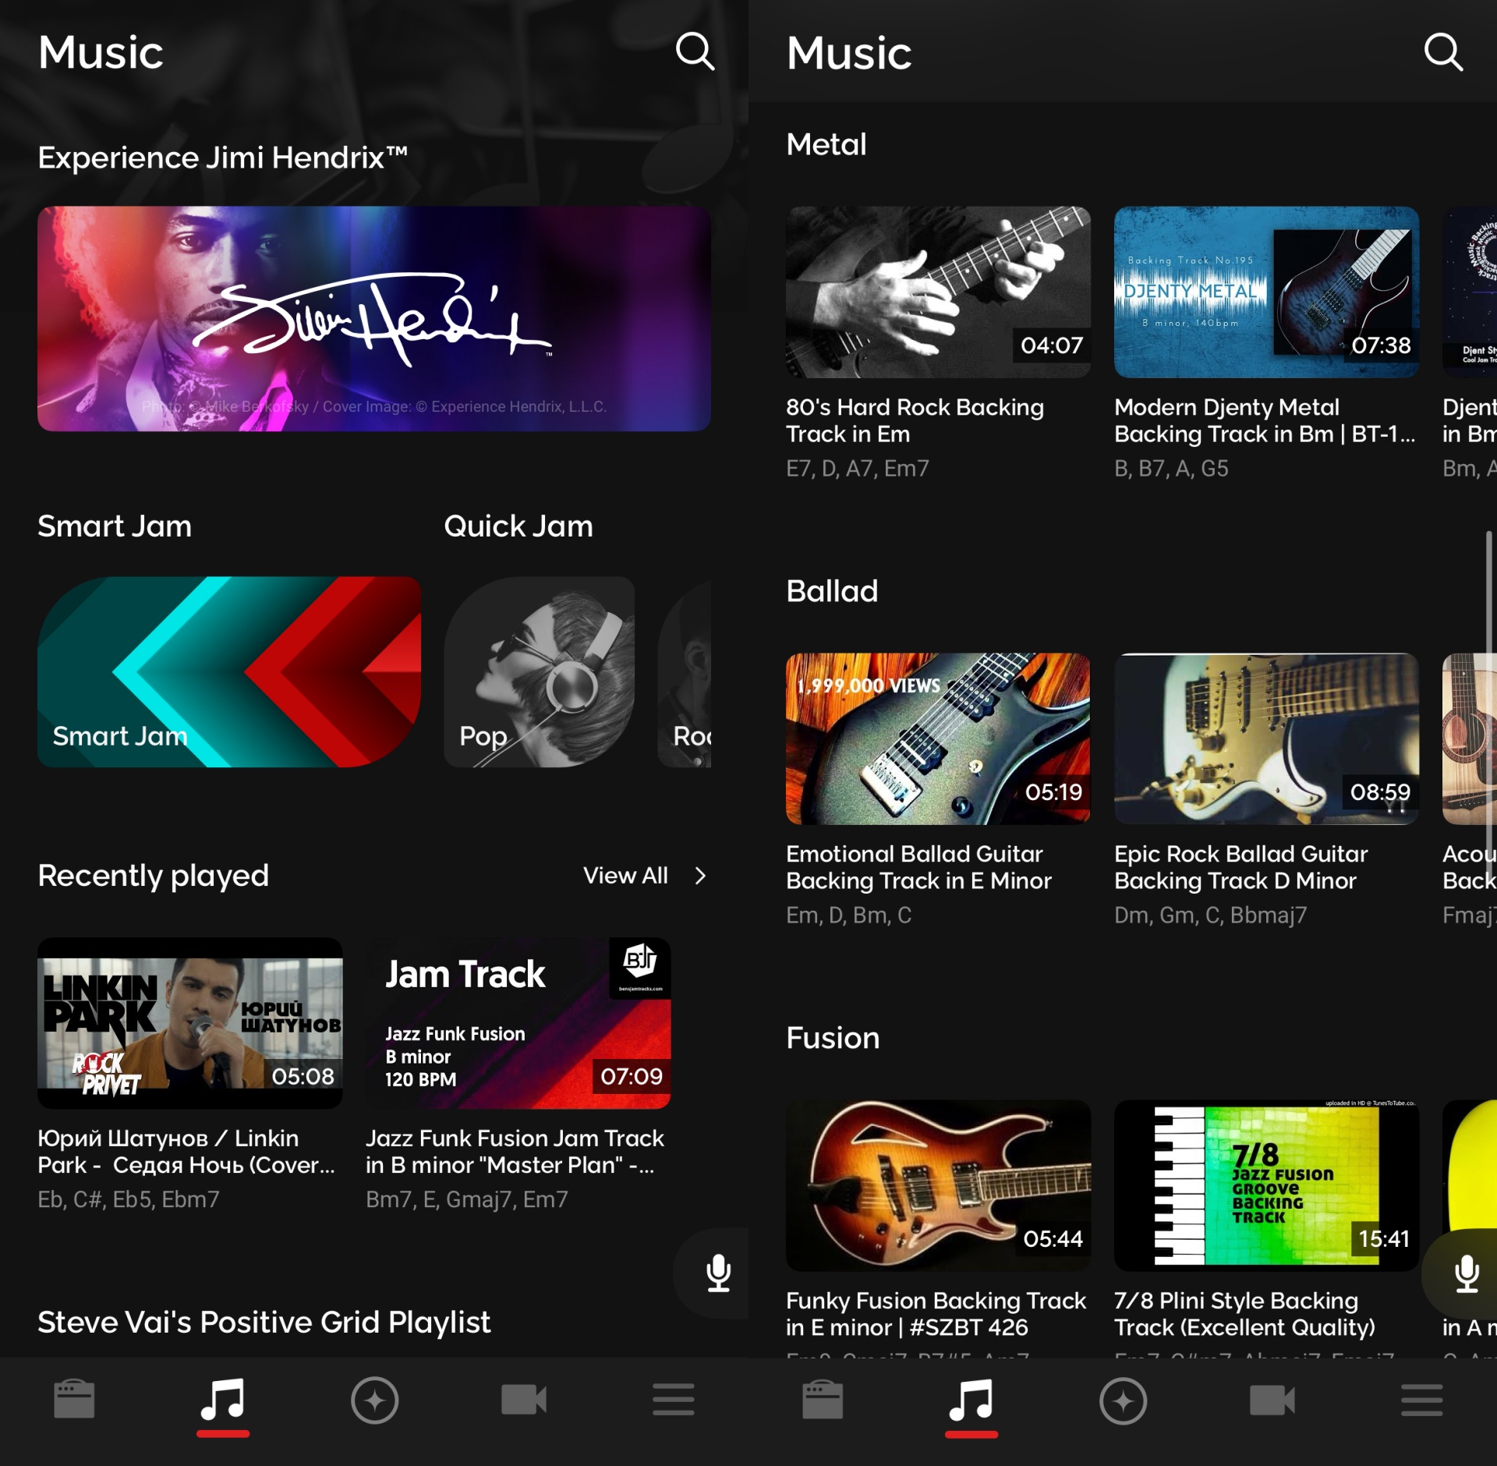Open the compass explore tab in right bar
The height and width of the screenshot is (1466, 1497).
coord(1123,1400)
